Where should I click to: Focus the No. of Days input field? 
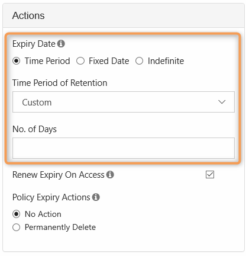coord(124,148)
